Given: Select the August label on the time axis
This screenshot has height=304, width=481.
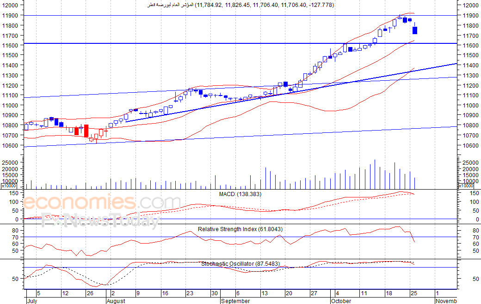Looking at the screenshot, I should [116, 301].
